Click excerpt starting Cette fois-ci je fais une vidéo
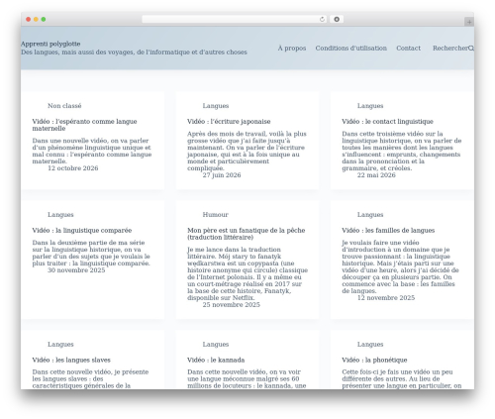Screen dimensions: 495x419 pos(402,379)
